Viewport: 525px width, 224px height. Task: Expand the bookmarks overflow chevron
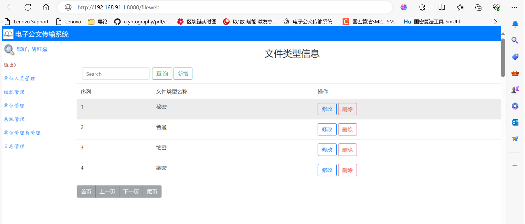(496, 21)
